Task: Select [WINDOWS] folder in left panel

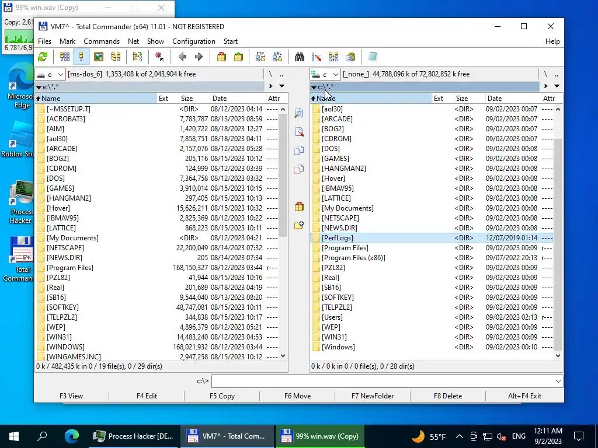Action: click(157, 346)
